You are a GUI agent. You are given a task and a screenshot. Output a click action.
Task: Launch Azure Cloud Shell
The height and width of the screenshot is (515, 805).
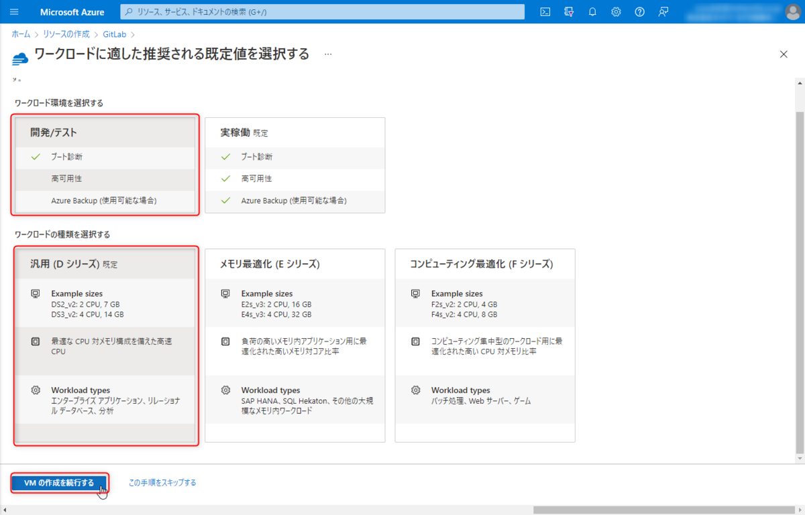[545, 12]
